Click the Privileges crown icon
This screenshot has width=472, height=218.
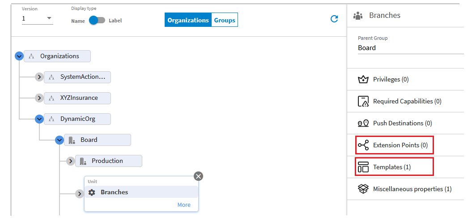pos(363,80)
